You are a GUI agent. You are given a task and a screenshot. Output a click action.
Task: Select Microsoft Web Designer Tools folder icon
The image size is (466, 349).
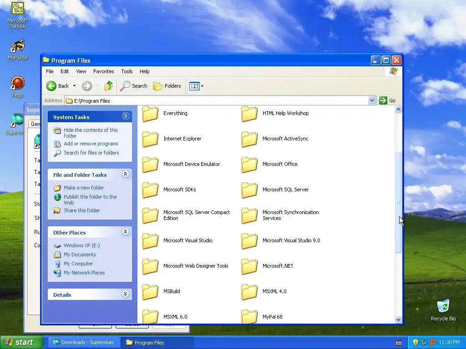[x=150, y=266]
